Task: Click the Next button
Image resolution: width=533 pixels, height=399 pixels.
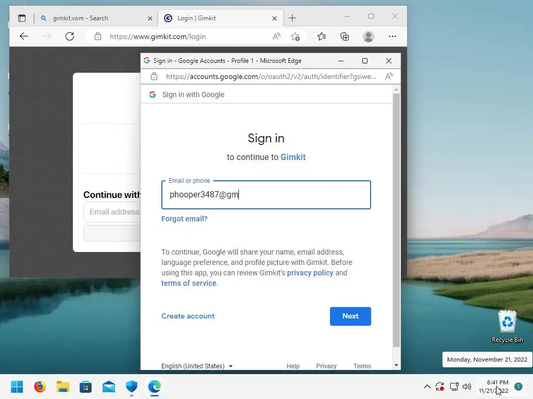Action: coord(350,316)
